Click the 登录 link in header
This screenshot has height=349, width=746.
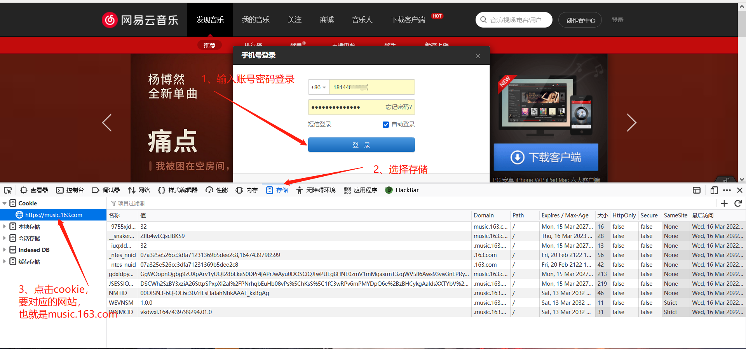[x=617, y=20]
